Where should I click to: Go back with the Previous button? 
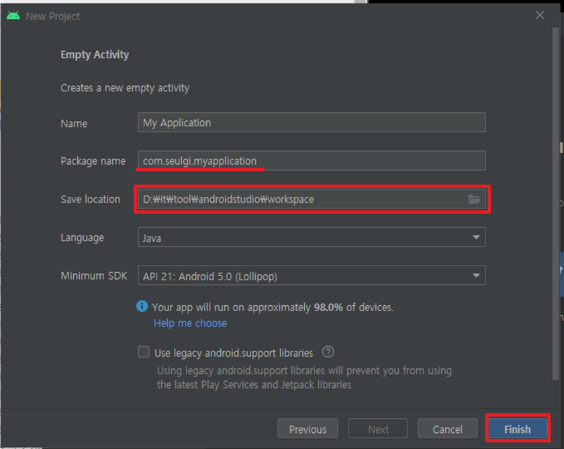[308, 428]
